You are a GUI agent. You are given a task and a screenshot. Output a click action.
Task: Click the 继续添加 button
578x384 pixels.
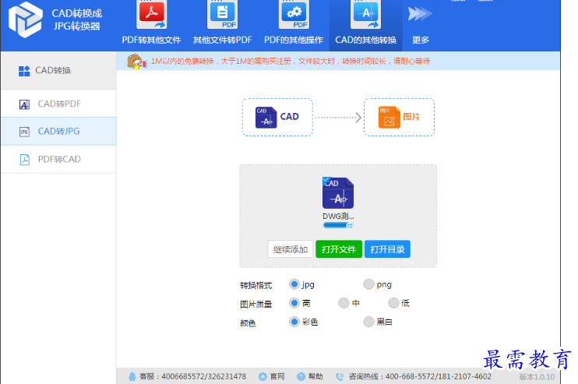click(291, 249)
